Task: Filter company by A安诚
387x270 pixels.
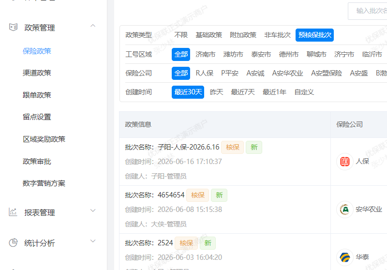Action: point(255,73)
